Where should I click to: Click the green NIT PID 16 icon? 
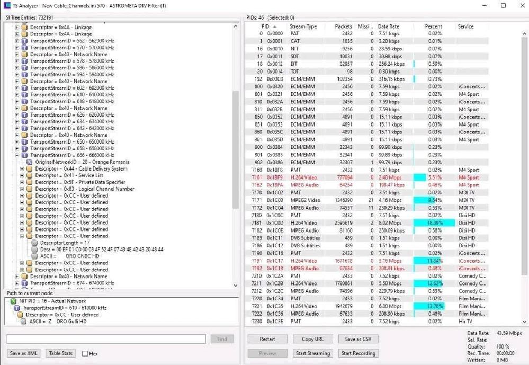13,301
